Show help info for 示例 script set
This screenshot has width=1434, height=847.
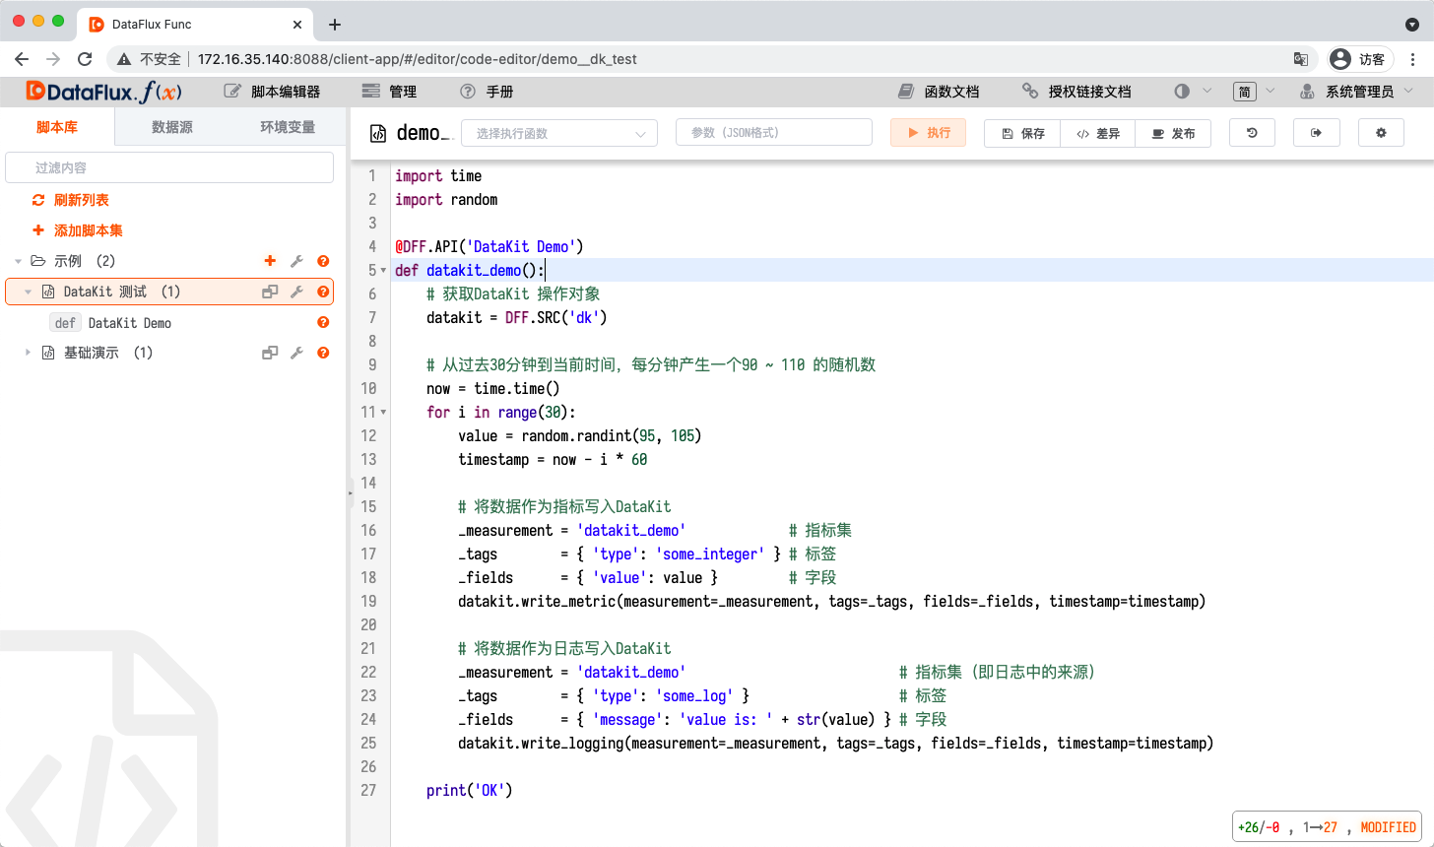323,261
